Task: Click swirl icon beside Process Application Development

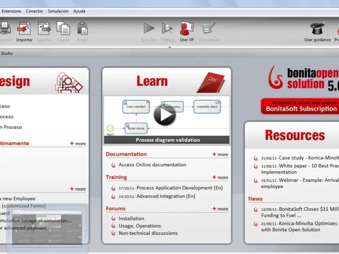Action: pos(113,188)
